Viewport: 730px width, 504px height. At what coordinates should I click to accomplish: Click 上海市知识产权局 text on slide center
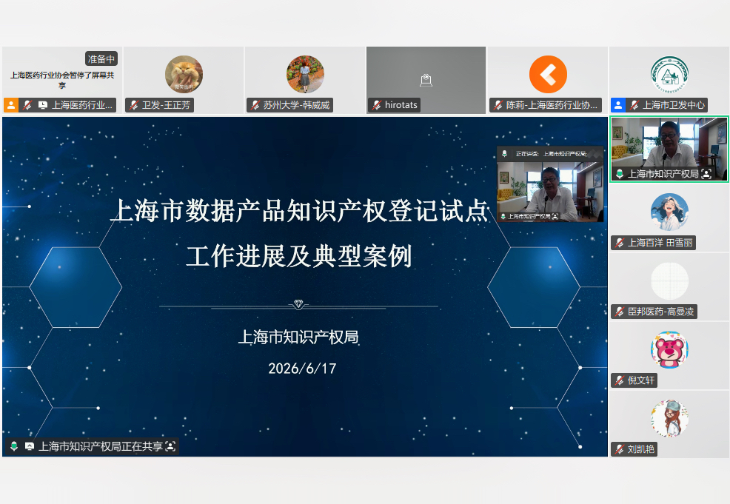(x=298, y=337)
